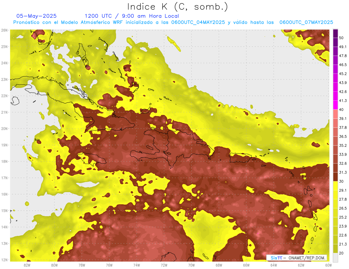
Task: Click the colorbar value '37.8'
Action: coord(343,127)
